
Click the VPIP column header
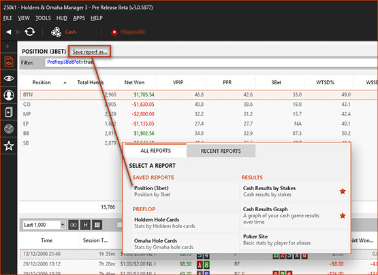pyautogui.click(x=178, y=82)
